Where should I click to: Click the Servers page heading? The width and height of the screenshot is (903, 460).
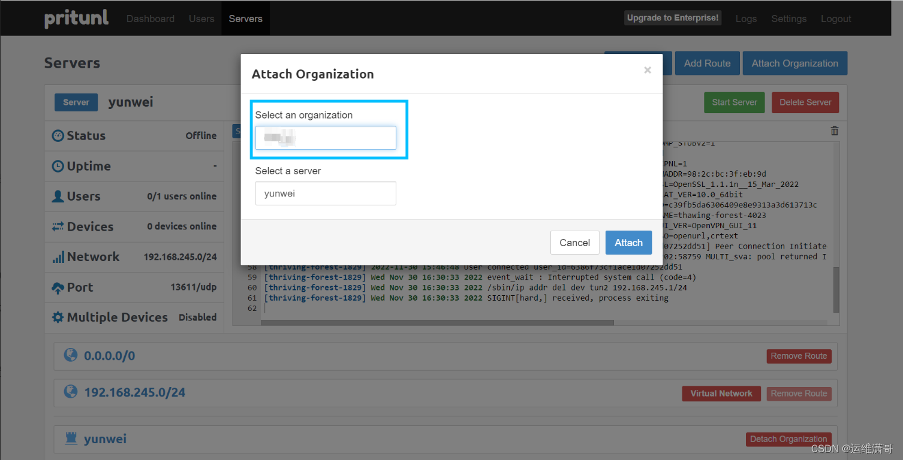(x=72, y=63)
